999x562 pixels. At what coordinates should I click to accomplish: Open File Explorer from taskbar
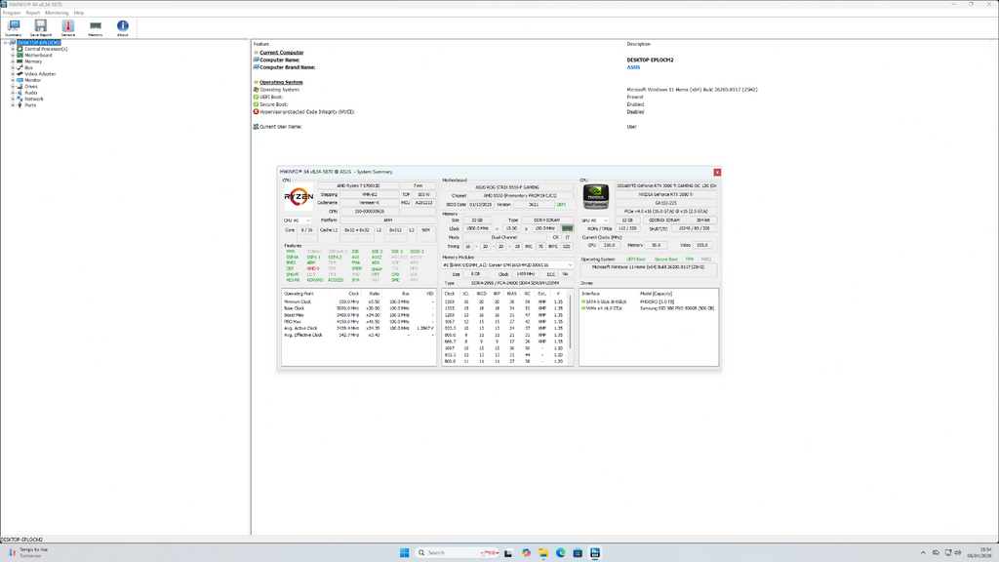[542, 552]
